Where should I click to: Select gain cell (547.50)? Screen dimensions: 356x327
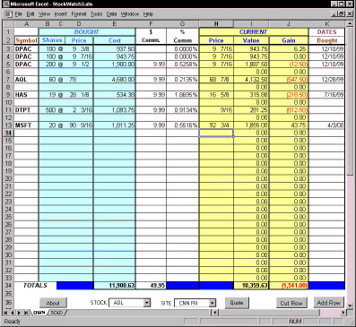pos(289,80)
